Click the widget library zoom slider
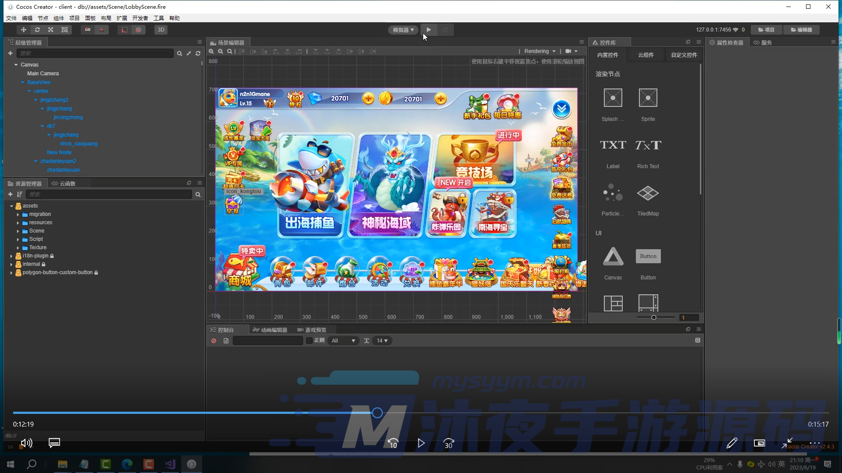The image size is (842, 473). pos(653,318)
